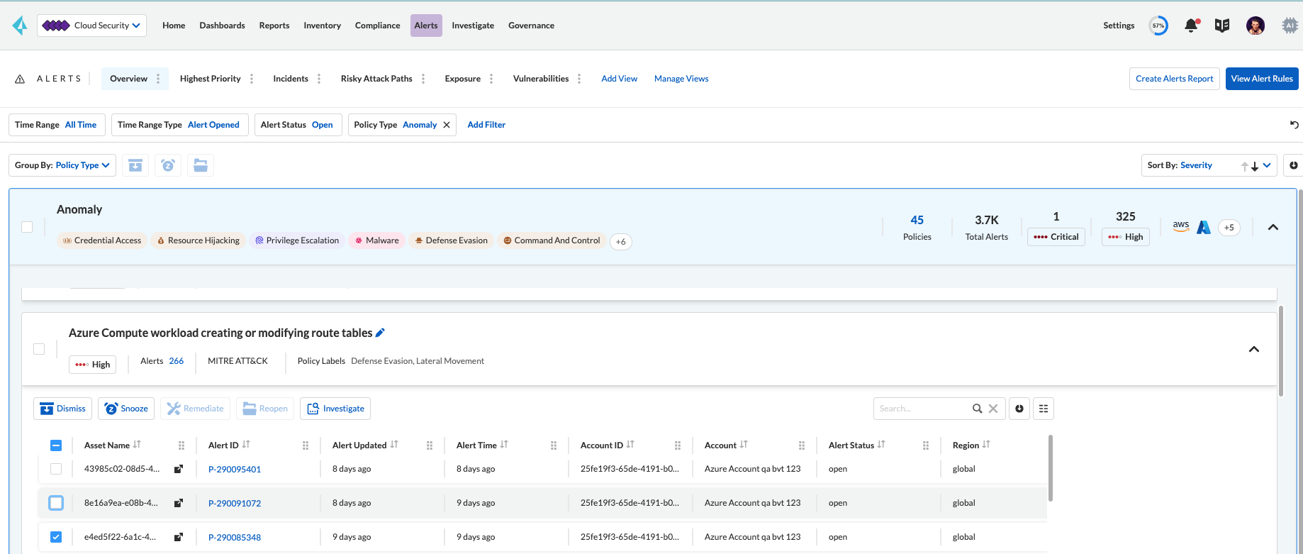Viewport: 1303px width, 554px height.
Task: Open asset link icon for 43985c02-08d5 row
Action: tap(179, 469)
